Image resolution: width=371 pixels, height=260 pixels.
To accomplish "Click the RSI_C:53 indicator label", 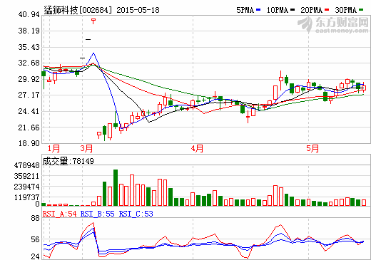I will [136, 214].
